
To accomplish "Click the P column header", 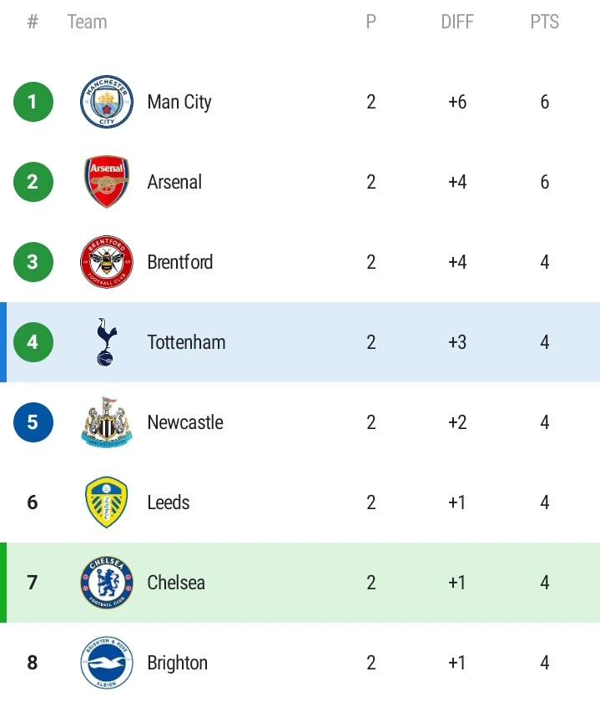I will coord(371,22).
